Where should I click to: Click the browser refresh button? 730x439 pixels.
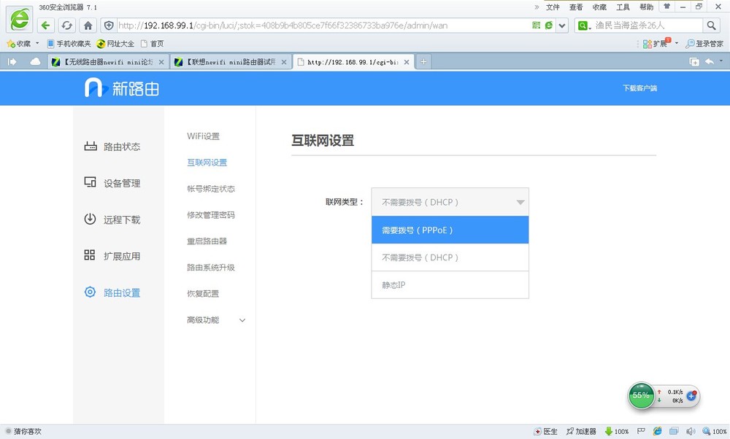pos(66,26)
